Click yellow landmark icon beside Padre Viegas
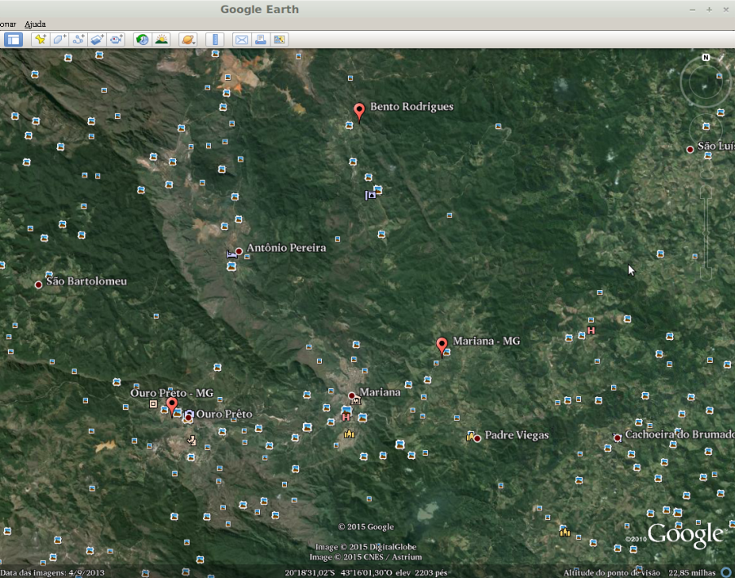 point(471,437)
